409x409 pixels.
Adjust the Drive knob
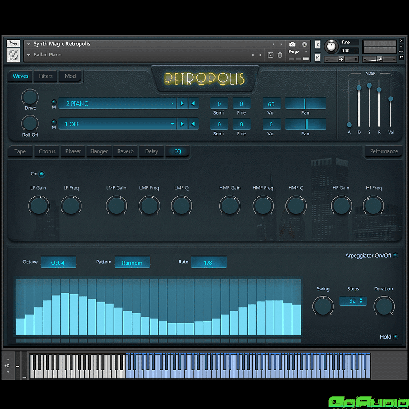(x=30, y=97)
